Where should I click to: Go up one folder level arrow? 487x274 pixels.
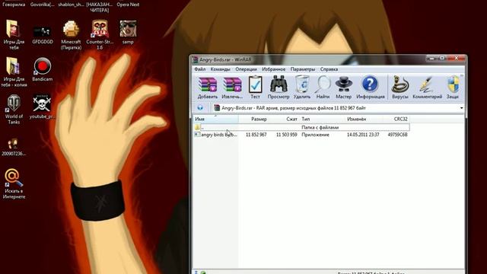200,108
